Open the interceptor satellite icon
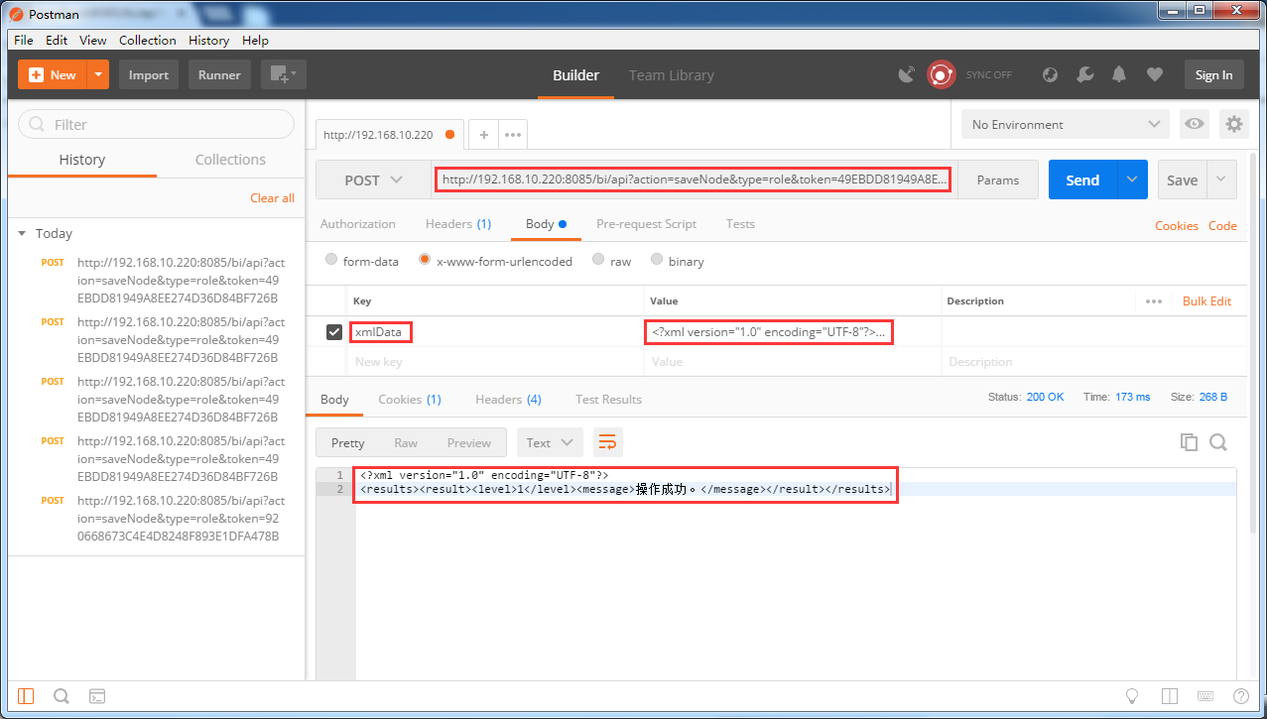 [906, 74]
